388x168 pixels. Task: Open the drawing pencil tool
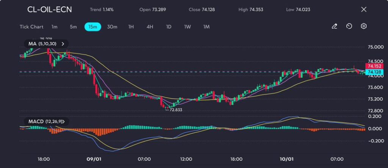click(x=334, y=26)
